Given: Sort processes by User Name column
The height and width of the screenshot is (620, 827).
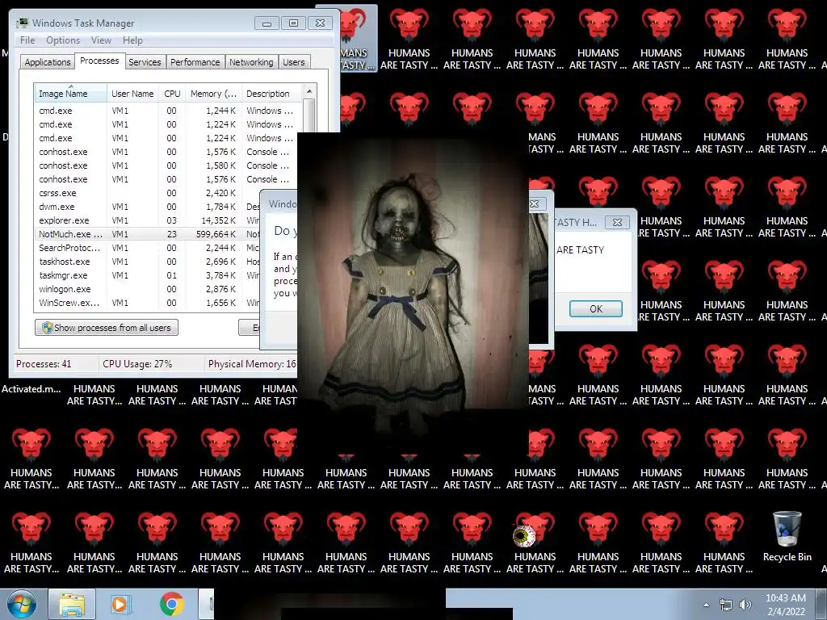Looking at the screenshot, I should coord(132,94).
